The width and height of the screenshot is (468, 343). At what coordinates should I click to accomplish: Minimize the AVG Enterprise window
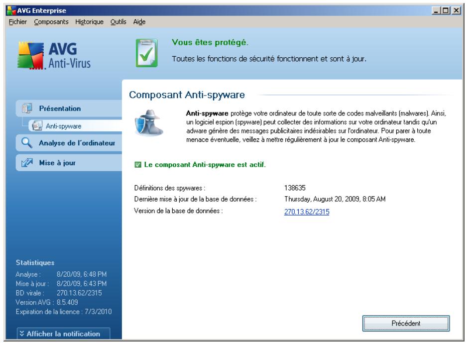tap(436, 10)
